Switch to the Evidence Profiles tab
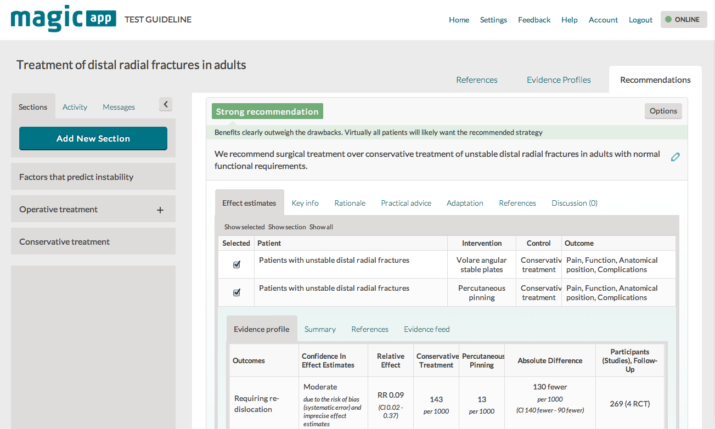This screenshot has height=429, width=715. coord(559,80)
